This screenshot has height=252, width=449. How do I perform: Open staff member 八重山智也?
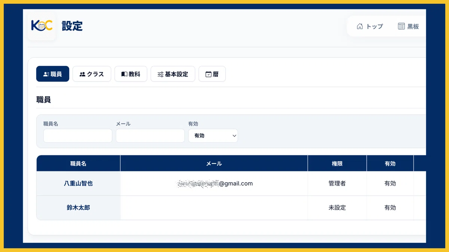point(79,183)
